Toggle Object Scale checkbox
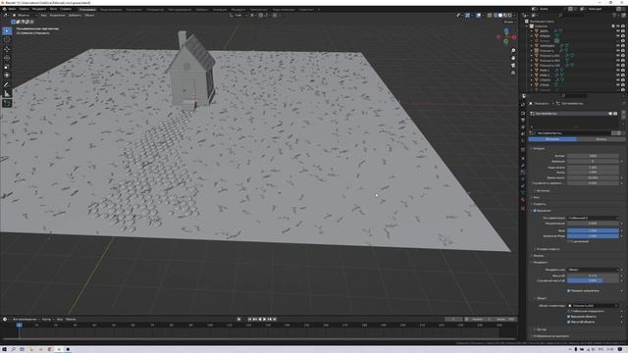The width and height of the screenshot is (628, 353). click(x=569, y=322)
